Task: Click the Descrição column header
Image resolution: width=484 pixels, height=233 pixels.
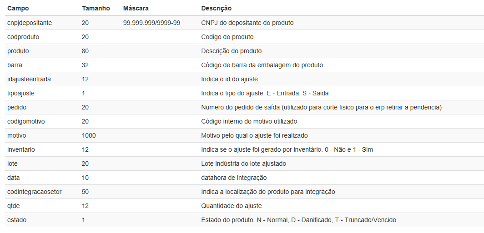Action: pyautogui.click(x=216, y=8)
